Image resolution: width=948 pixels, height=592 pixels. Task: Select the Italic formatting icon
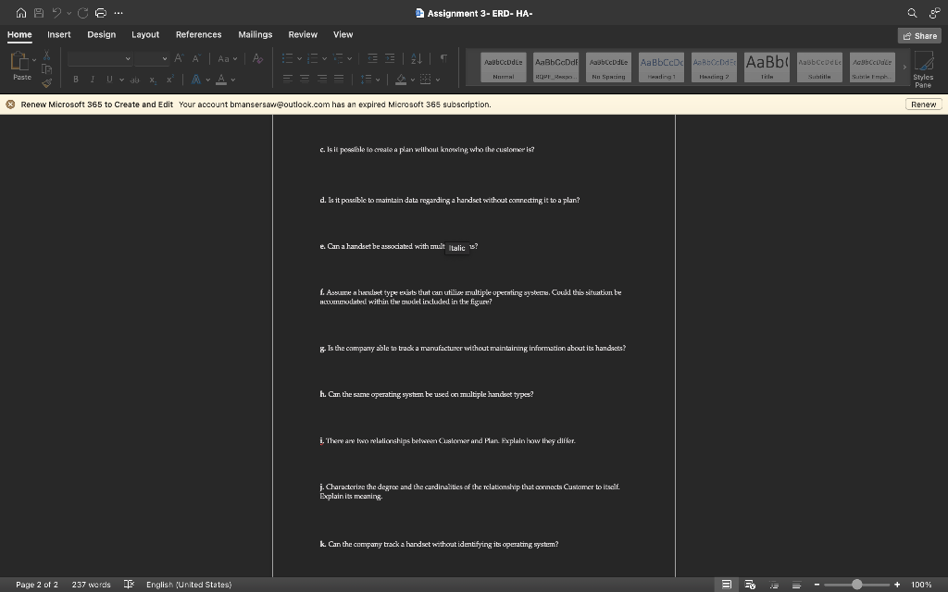pos(92,80)
